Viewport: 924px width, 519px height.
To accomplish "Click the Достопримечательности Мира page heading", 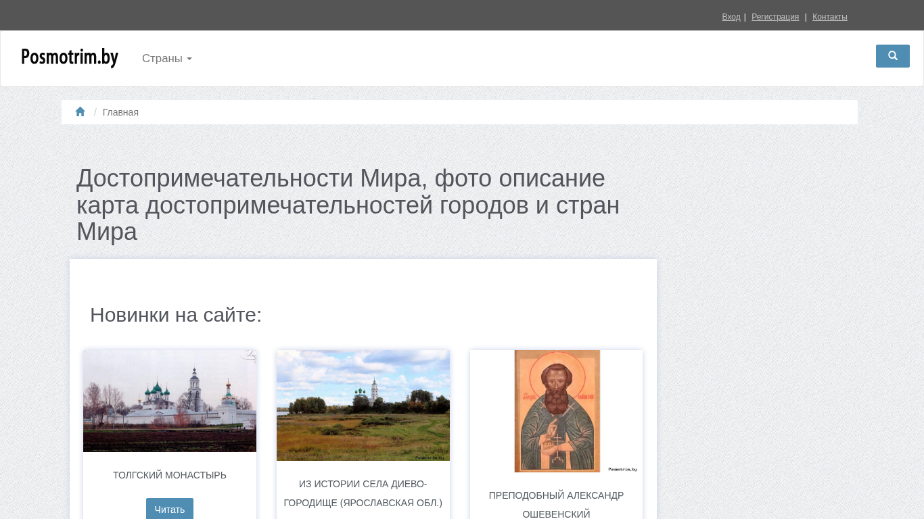I will tap(348, 205).
